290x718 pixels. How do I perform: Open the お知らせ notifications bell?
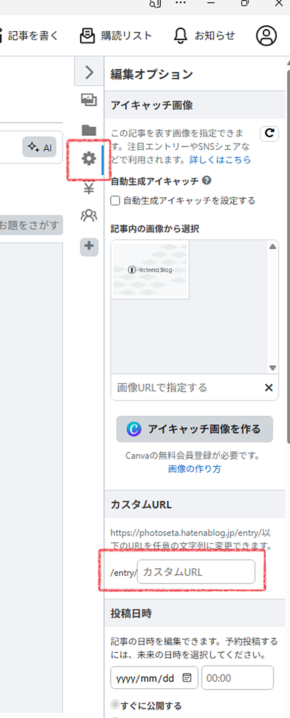point(204,36)
